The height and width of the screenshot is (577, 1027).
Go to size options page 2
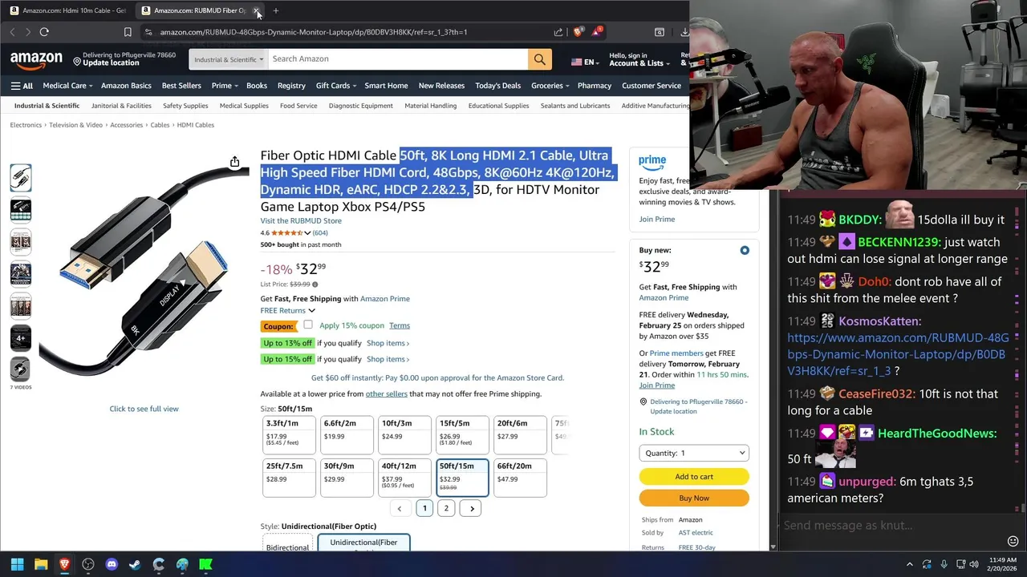click(x=446, y=508)
